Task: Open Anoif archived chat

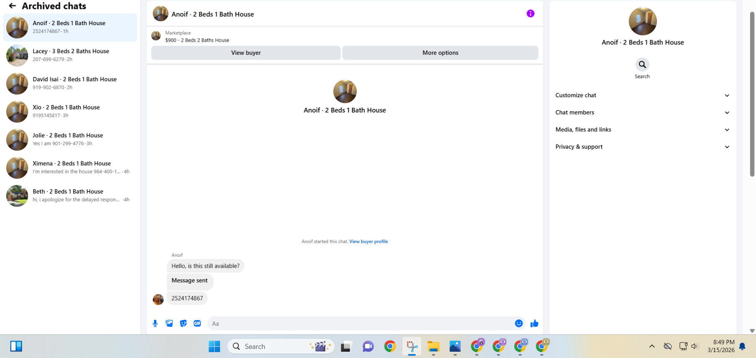Action: (x=70, y=27)
